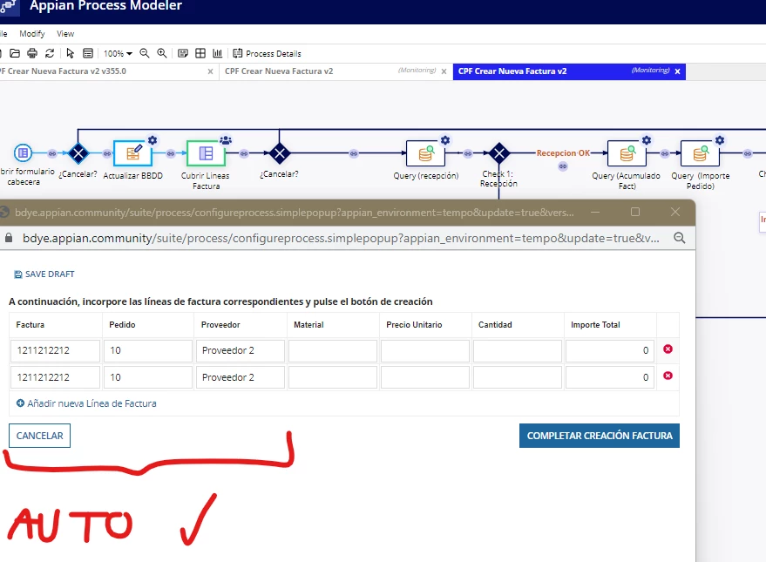The width and height of the screenshot is (766, 562).
Task: Select the pointer arrow tool
Action: 71,53
